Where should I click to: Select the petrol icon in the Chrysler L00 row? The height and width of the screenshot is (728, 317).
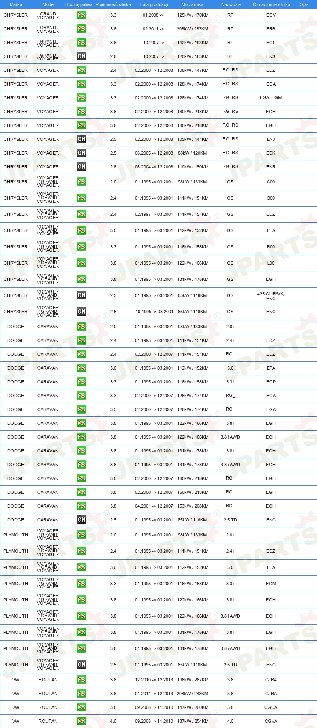point(81,263)
